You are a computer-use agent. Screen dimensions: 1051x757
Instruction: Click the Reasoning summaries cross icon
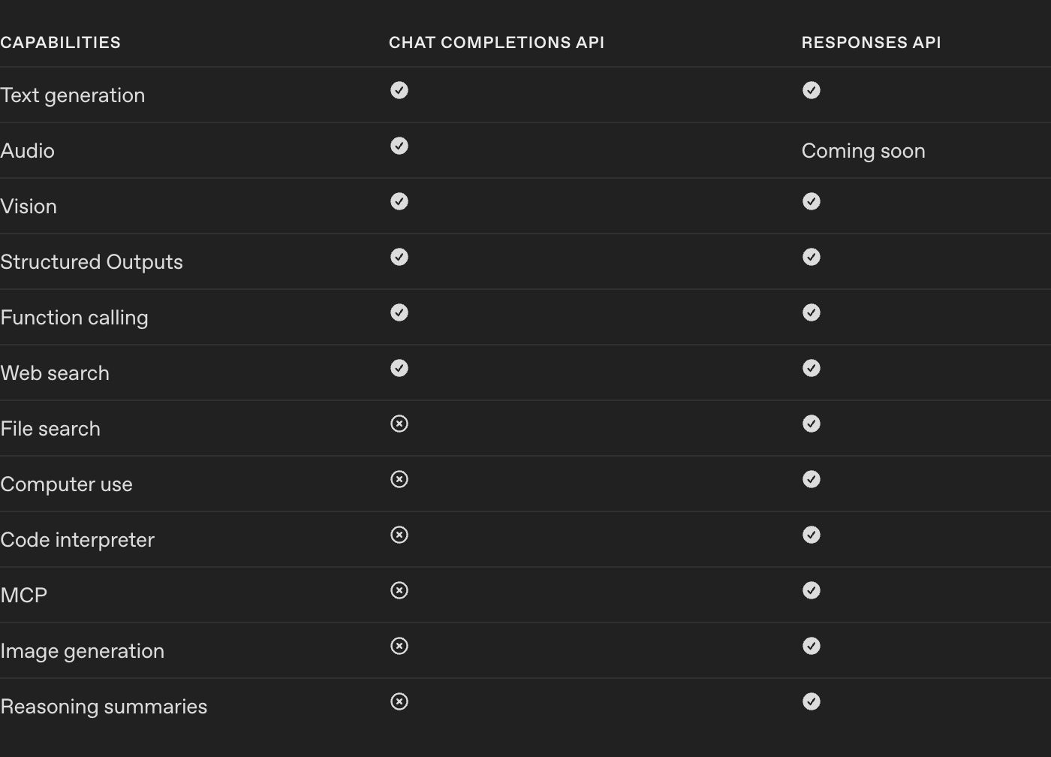tap(399, 701)
